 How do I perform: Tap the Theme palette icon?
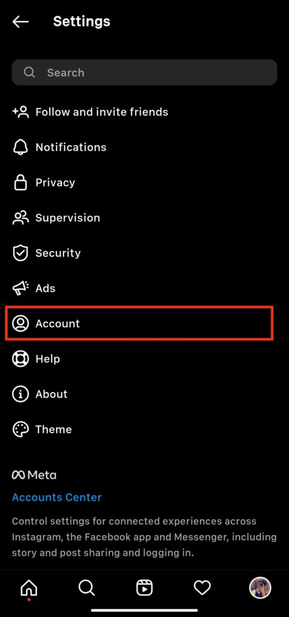[21, 429]
